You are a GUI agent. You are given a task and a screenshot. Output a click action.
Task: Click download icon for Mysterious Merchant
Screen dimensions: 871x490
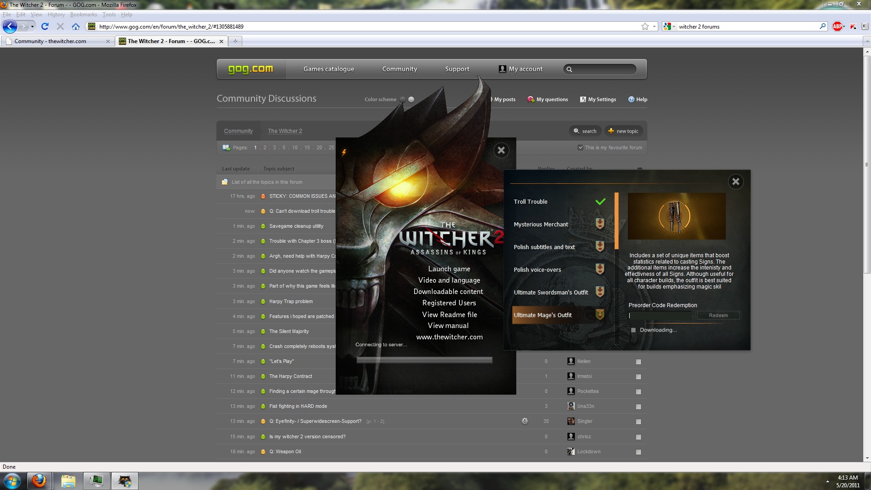coord(600,224)
